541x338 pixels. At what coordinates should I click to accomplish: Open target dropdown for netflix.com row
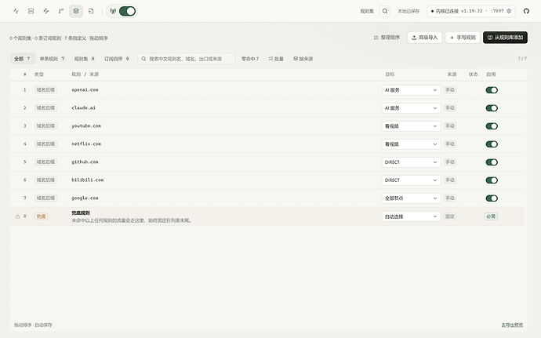pos(411,144)
